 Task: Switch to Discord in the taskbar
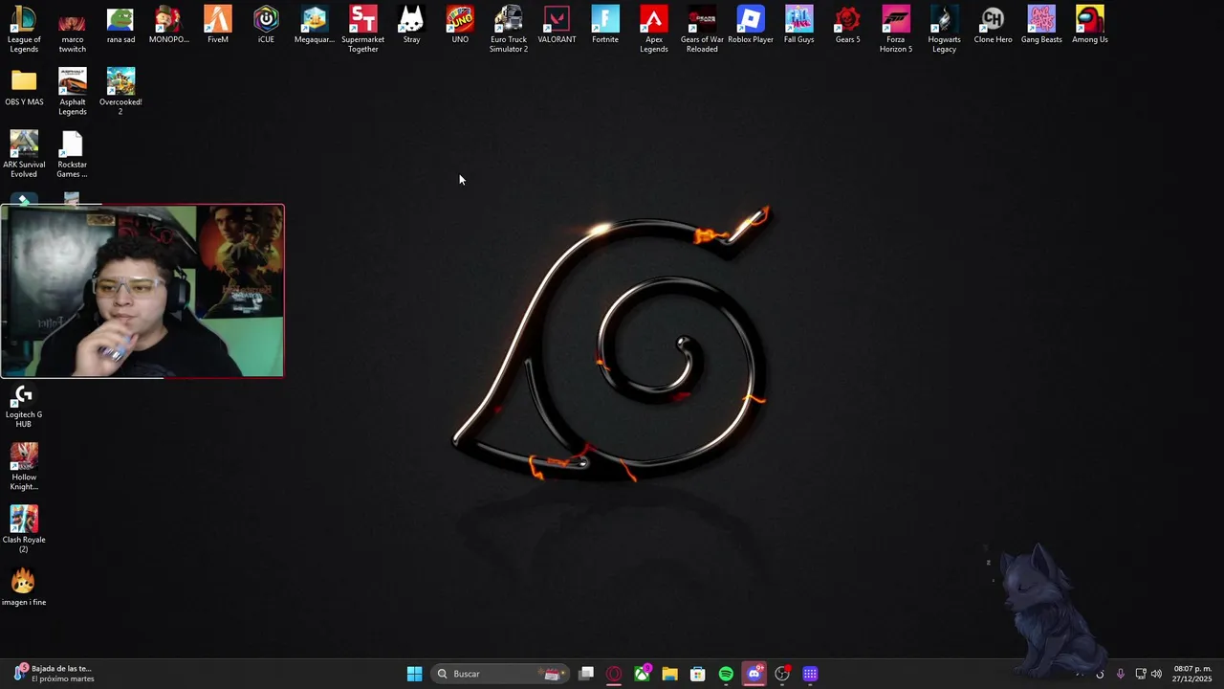[x=754, y=674]
